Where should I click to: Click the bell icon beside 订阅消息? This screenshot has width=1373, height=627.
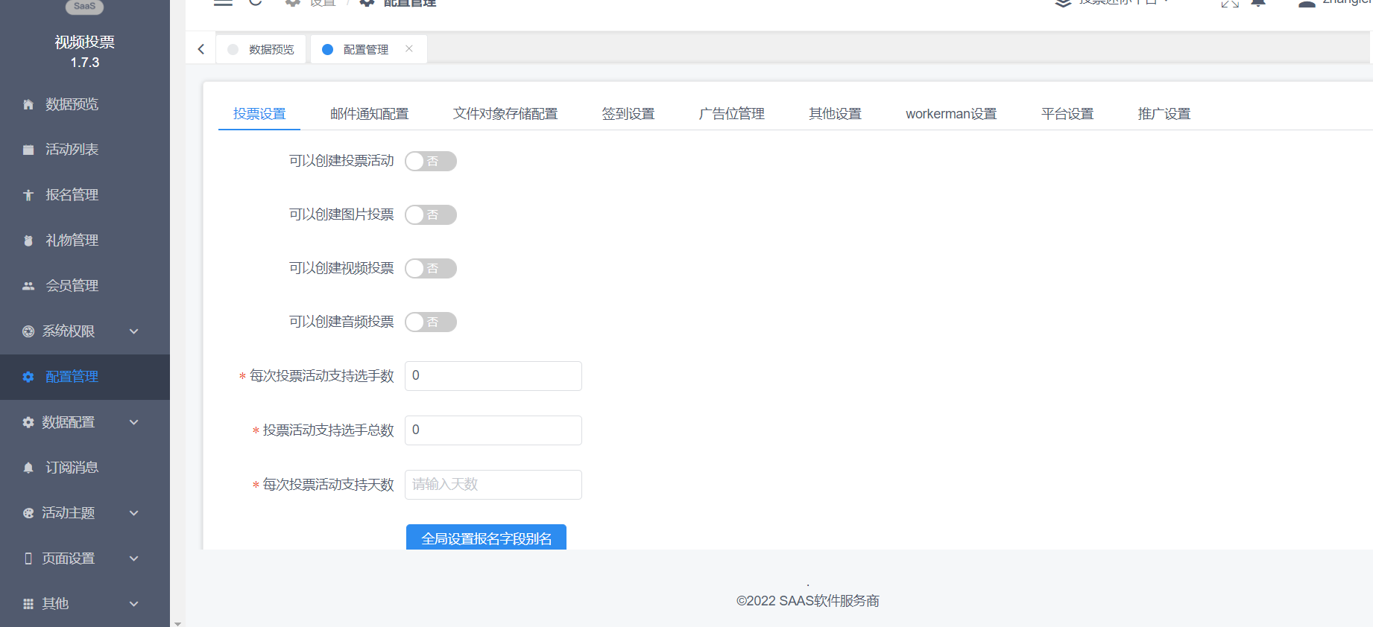coord(28,468)
